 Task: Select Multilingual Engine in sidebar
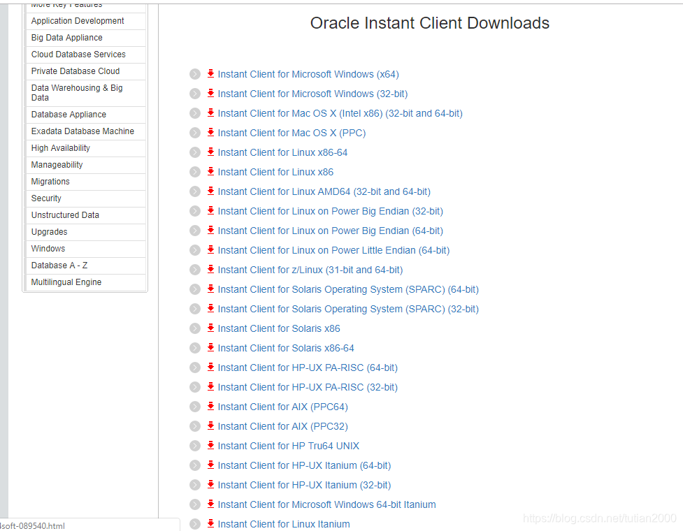pyautogui.click(x=86, y=282)
